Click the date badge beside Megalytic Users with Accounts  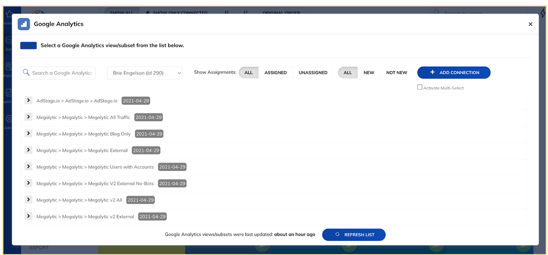pos(172,167)
